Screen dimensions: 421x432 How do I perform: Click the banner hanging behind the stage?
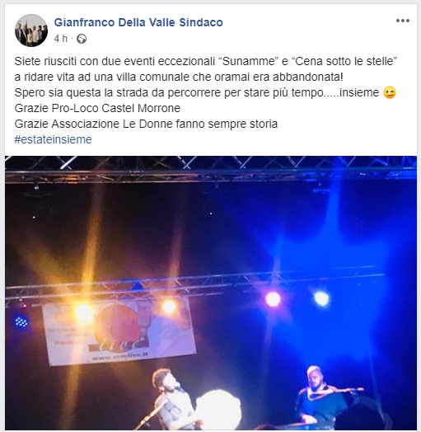coord(119,331)
